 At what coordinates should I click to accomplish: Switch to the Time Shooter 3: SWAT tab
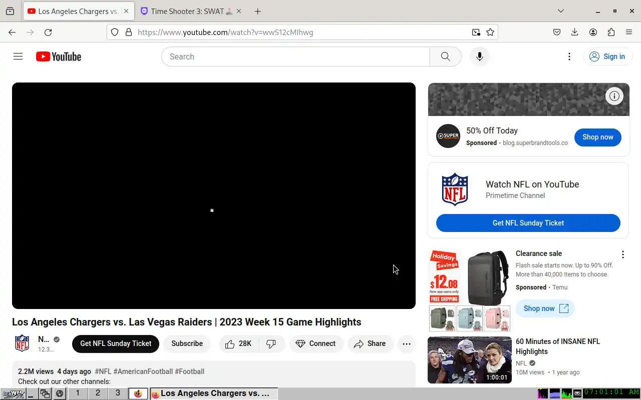[x=191, y=11]
